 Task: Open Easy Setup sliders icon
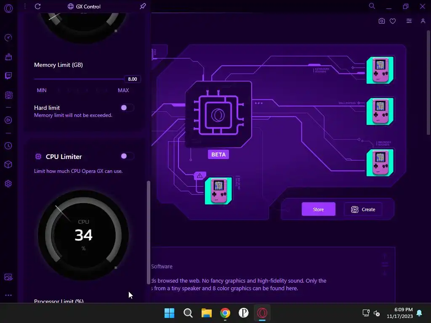409,21
